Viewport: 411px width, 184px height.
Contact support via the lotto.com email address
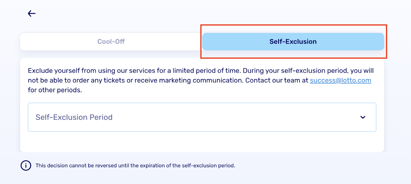click(340, 80)
